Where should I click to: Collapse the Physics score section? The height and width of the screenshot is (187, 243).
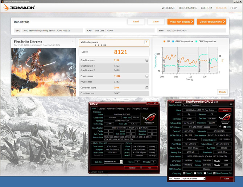(147, 76)
